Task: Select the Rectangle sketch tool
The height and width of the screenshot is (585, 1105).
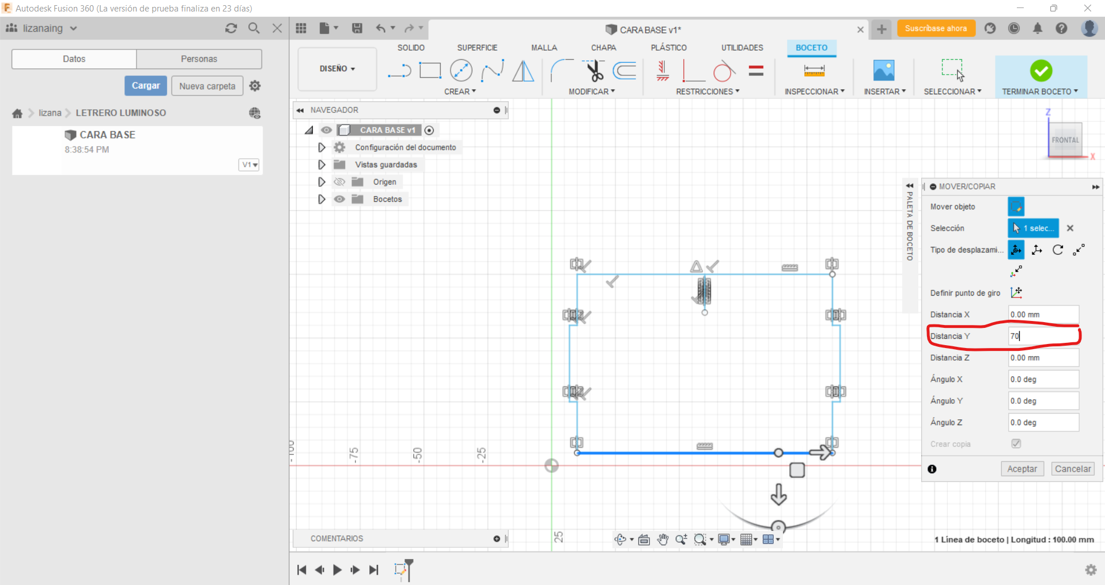Action: [430, 71]
